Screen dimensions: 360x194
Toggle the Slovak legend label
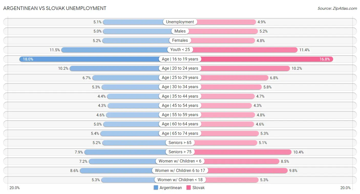coord(199,188)
